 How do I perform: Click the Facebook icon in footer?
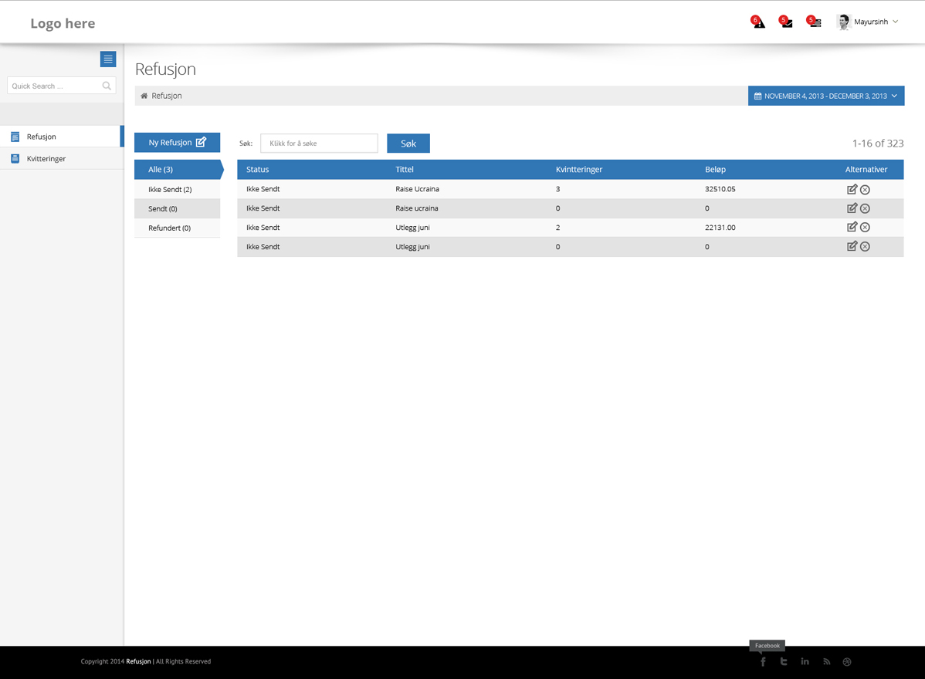(763, 662)
